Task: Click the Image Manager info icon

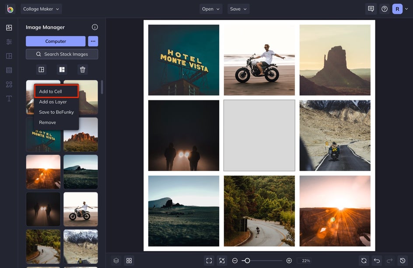Action: (x=95, y=27)
